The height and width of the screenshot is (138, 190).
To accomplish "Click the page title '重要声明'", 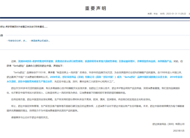I will pyautogui.click(x=96, y=8).
